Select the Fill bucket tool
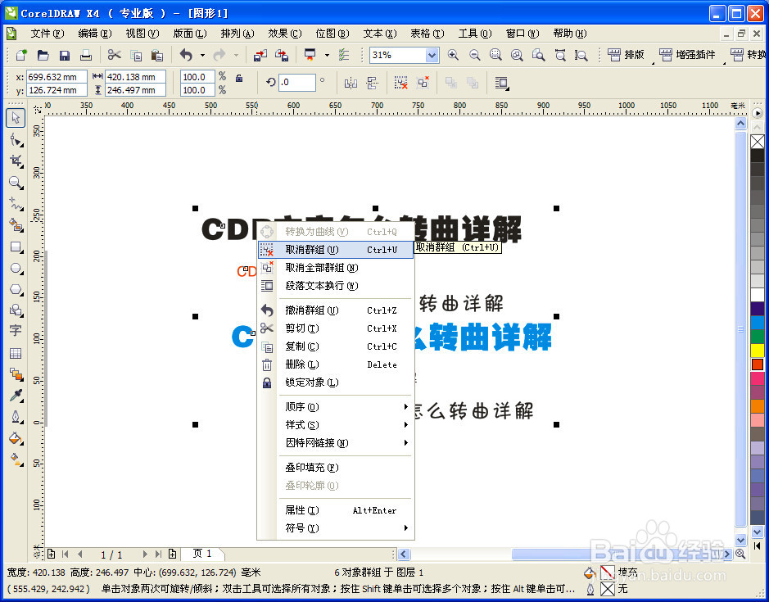 (16, 438)
